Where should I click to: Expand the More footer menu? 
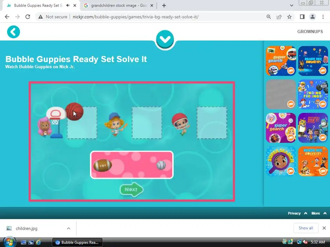[319, 213]
